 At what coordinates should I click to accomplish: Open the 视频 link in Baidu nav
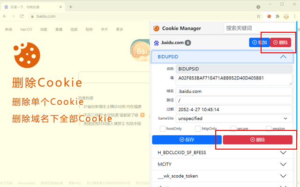[x=74, y=29]
